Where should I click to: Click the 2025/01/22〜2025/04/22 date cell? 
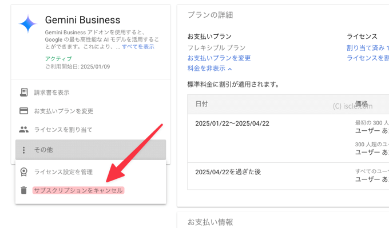coord(232,123)
